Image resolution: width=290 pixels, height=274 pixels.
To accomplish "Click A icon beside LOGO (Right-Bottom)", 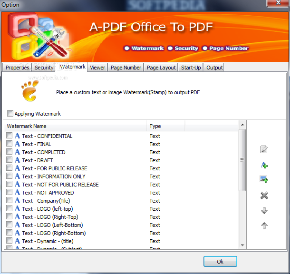I will pos(17,233).
